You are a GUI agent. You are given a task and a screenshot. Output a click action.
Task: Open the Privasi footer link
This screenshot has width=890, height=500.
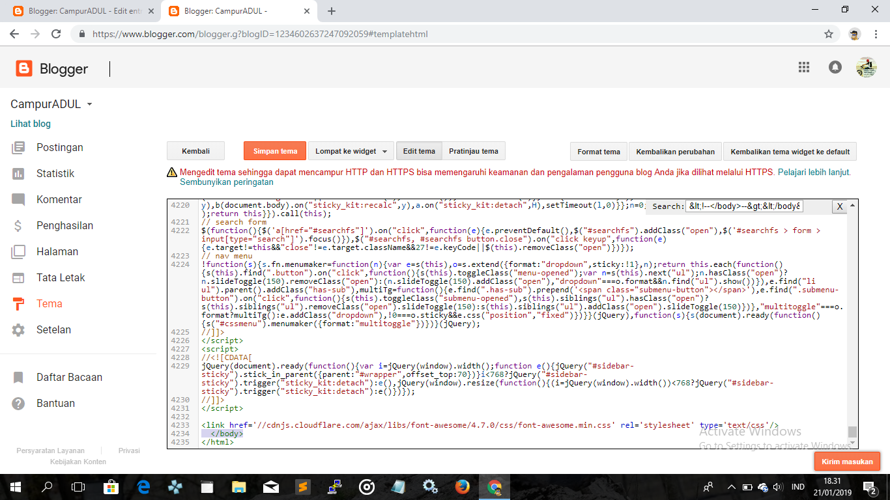[129, 451]
